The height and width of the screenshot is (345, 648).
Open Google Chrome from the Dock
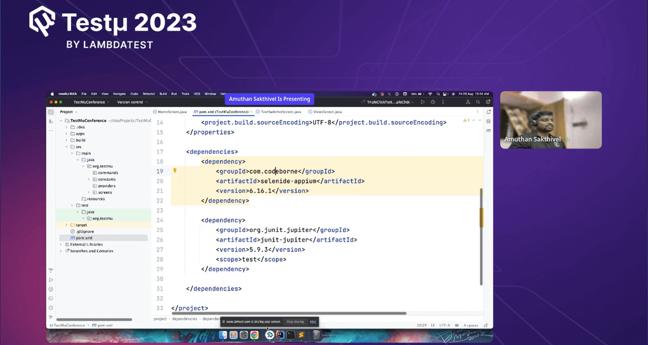point(254,335)
